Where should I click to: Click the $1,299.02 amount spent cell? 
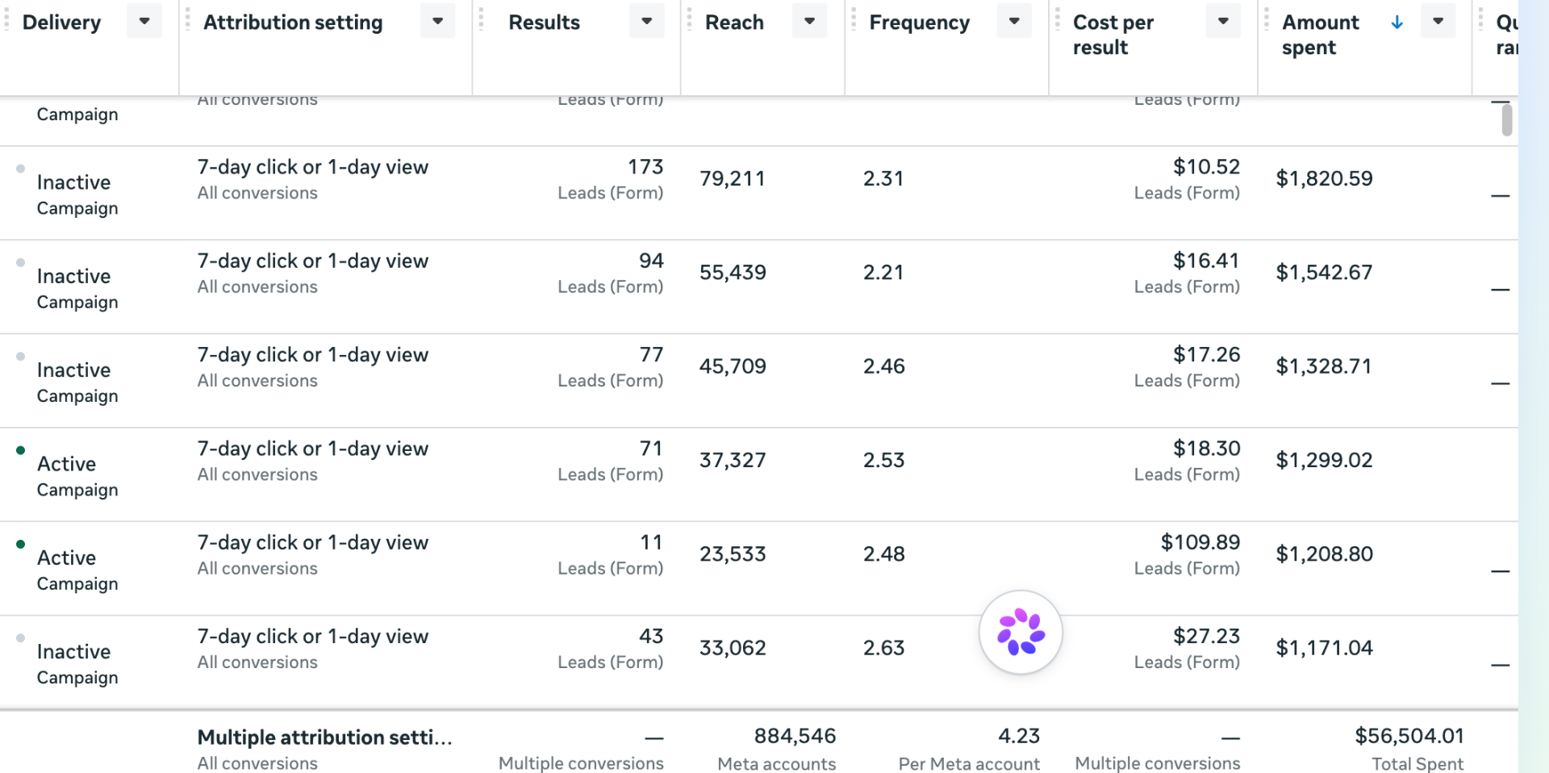coord(1324,460)
